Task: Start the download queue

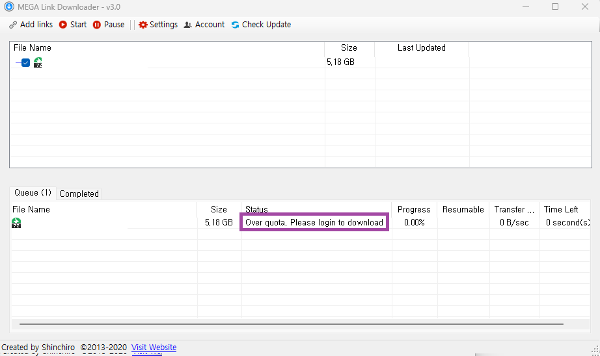Action: pyautogui.click(x=73, y=25)
